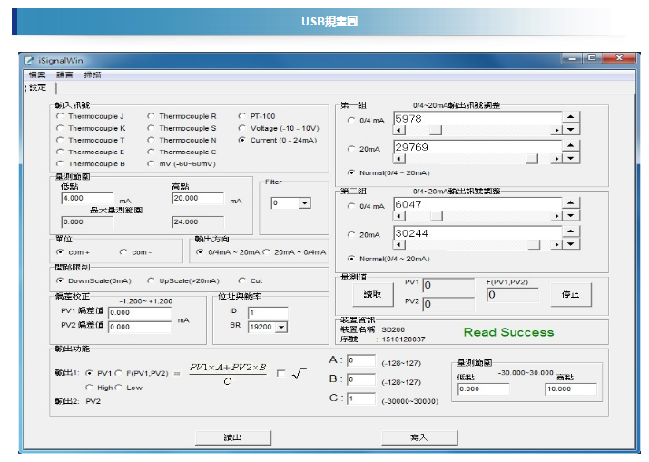Viewport: 649px width, 462px height.
Task: Open the third menu bar item
Action: click(93, 74)
